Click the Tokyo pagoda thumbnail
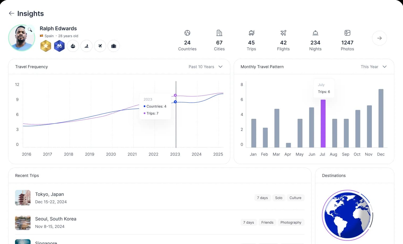The image size is (403, 244). click(23, 198)
